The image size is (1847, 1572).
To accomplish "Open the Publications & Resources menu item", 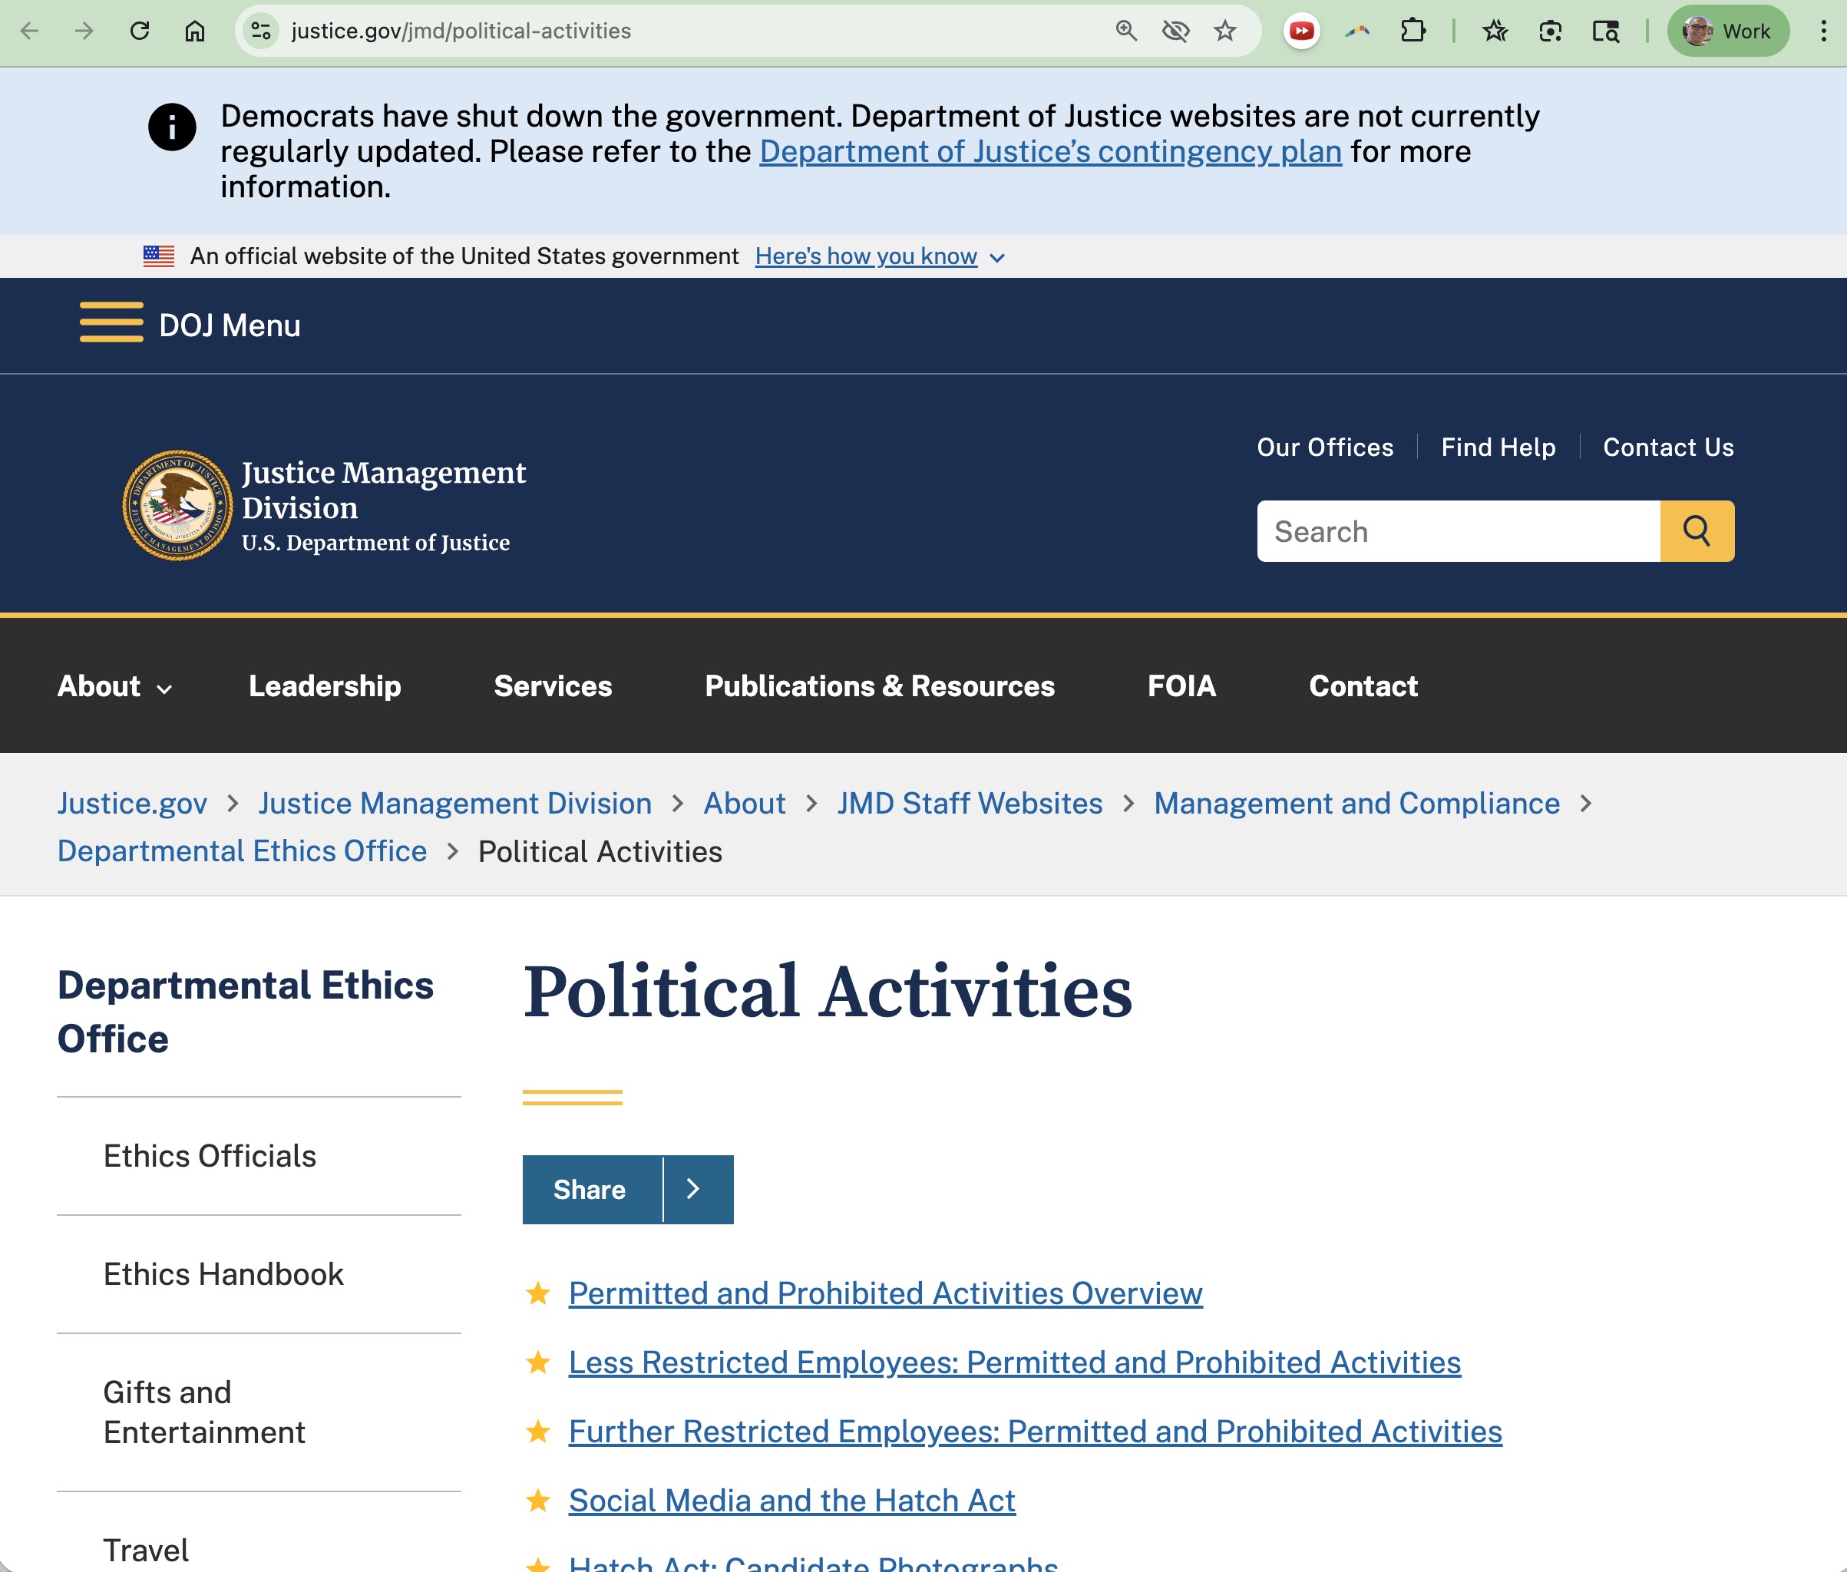I will pyautogui.click(x=879, y=686).
